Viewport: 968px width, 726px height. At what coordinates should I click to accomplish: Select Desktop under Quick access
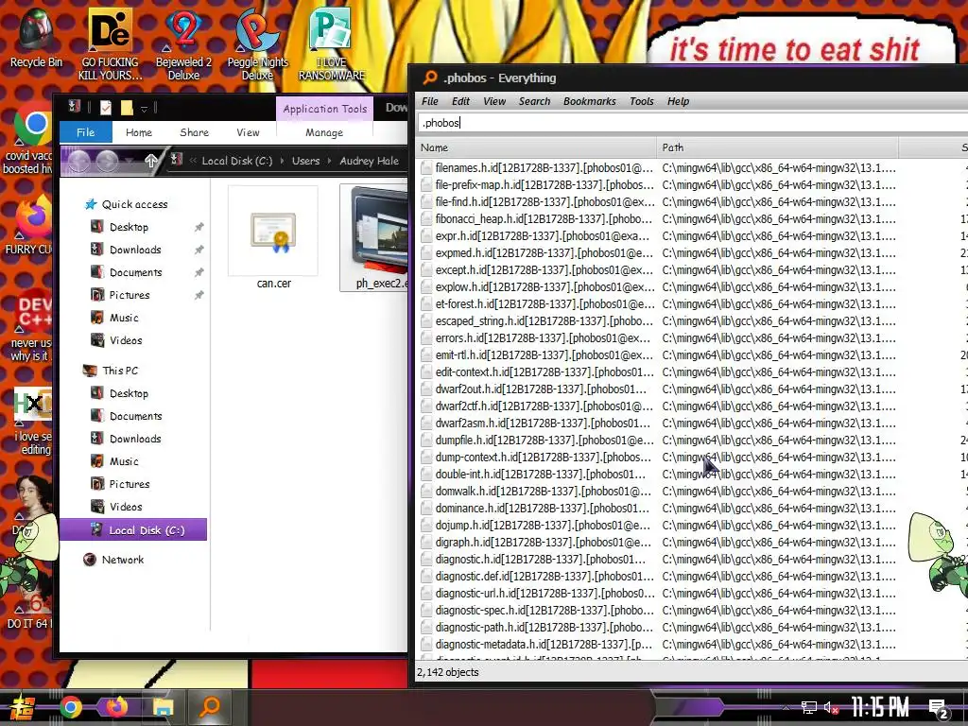pos(129,227)
